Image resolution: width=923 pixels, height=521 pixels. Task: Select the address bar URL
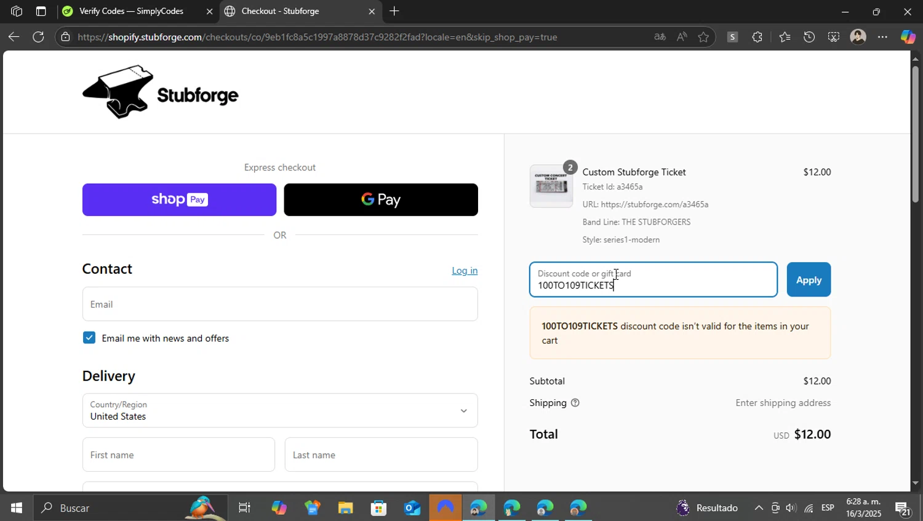pyautogui.click(x=318, y=37)
